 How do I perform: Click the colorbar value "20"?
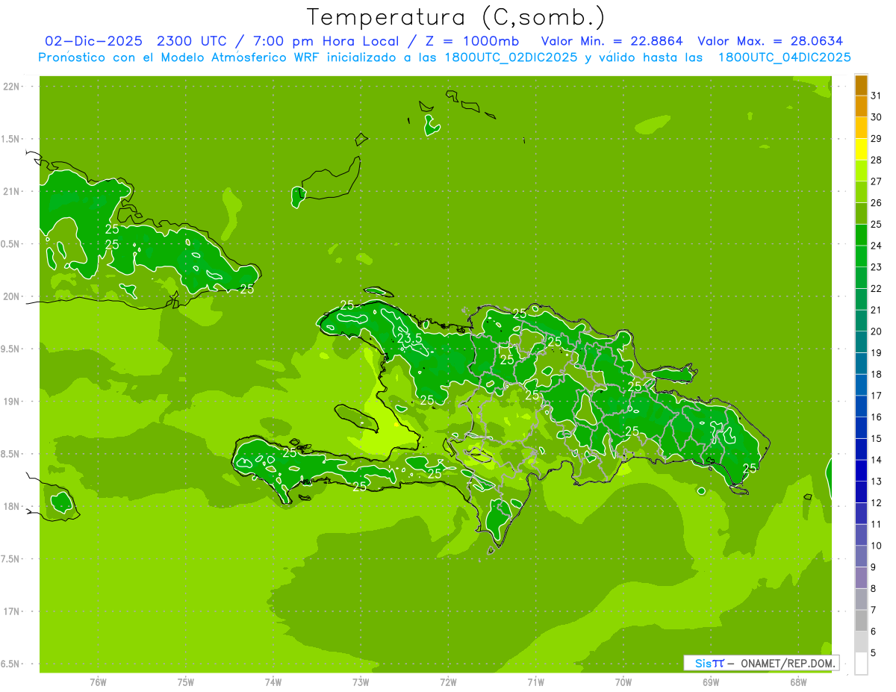(877, 331)
